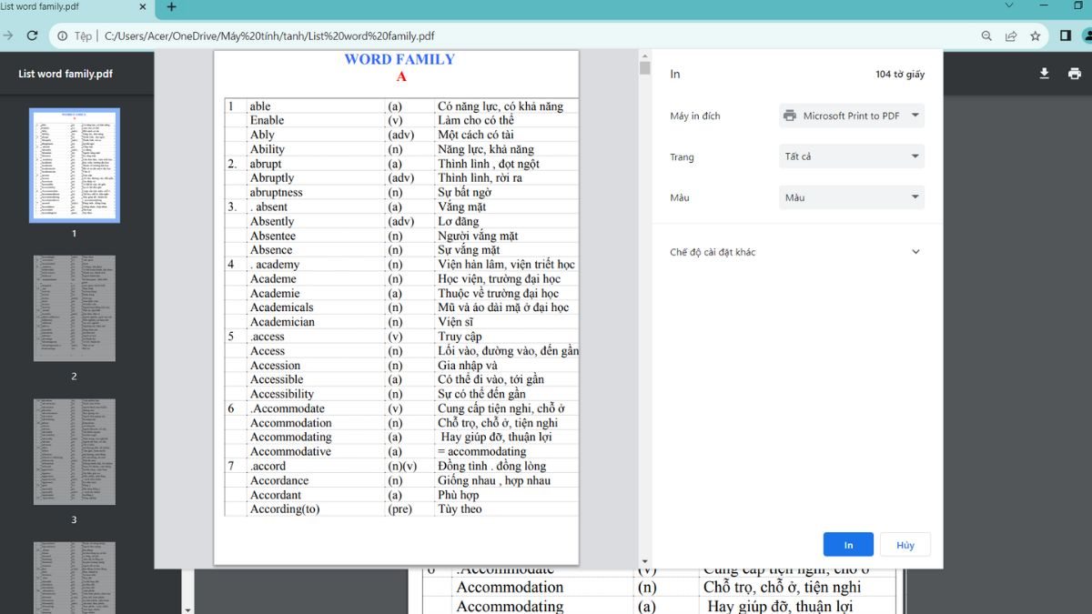Open the Màu color mode dropdown

[x=852, y=197]
